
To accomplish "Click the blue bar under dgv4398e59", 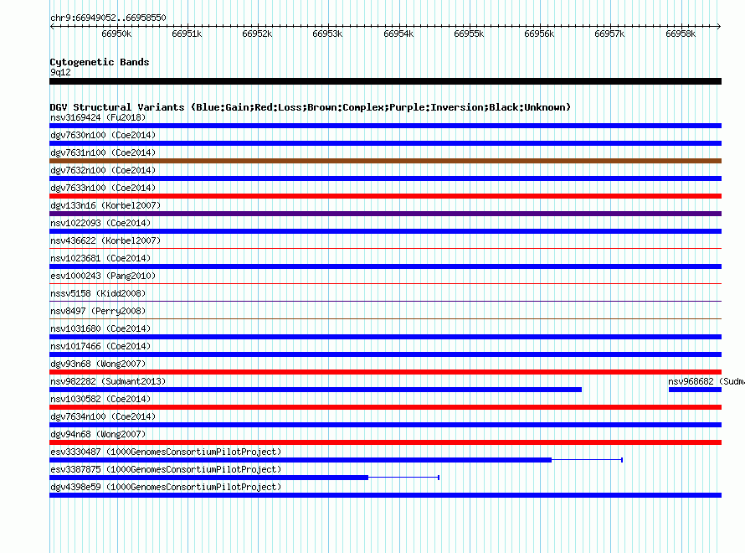I will [x=385, y=495].
